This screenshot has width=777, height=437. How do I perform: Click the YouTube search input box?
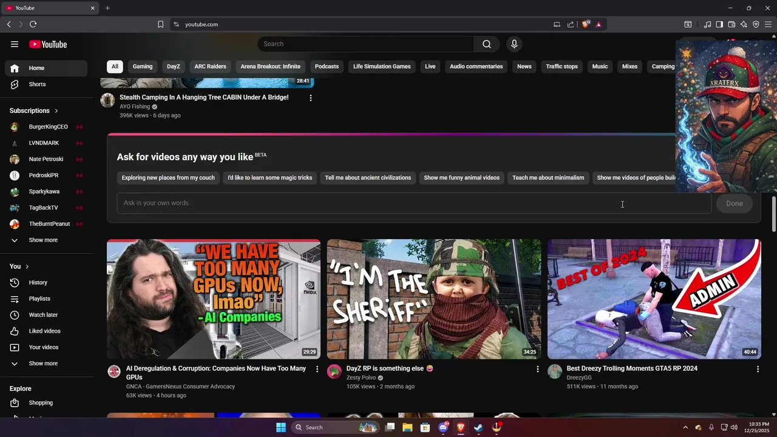point(366,44)
